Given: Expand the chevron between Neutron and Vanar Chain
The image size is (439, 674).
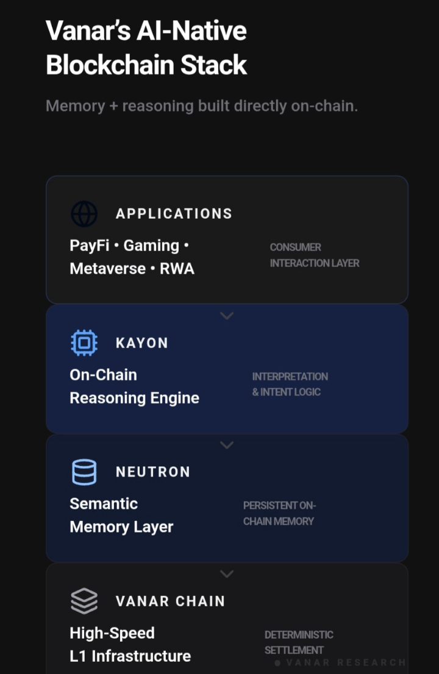Looking at the screenshot, I should tap(227, 574).
